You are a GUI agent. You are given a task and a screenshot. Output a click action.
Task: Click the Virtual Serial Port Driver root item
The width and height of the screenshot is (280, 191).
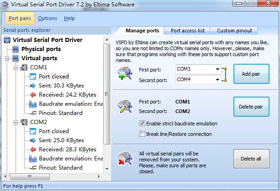[x=48, y=40]
